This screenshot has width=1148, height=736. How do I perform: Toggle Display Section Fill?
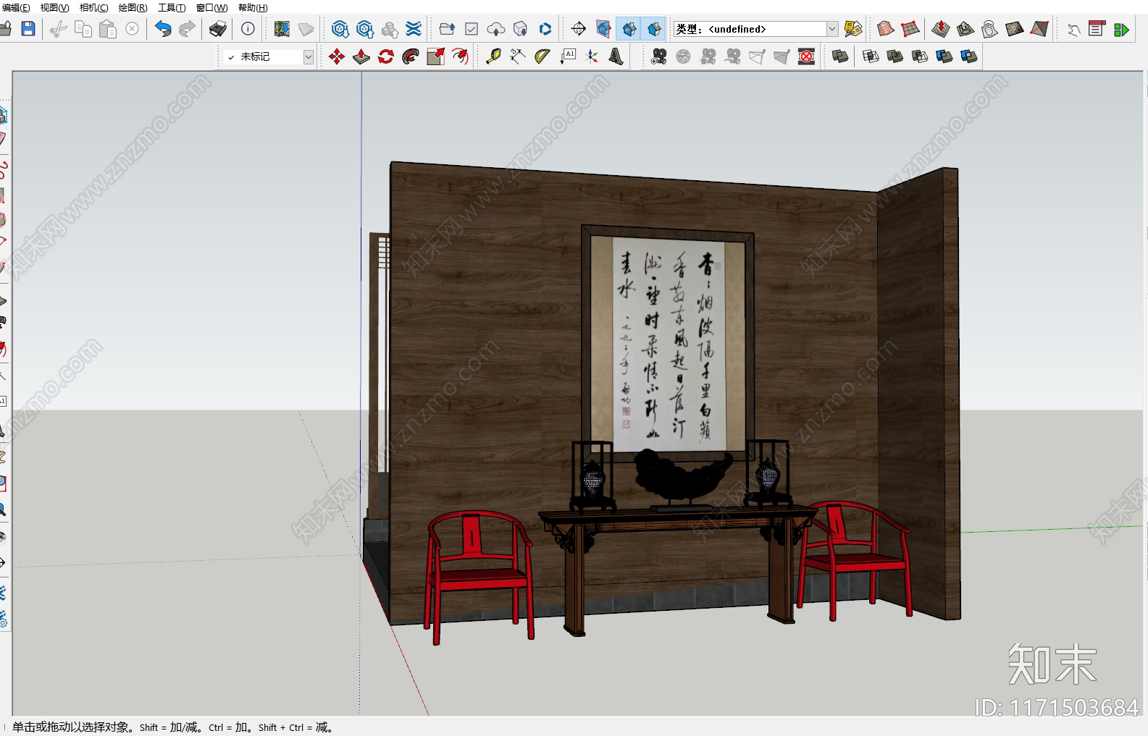click(x=654, y=29)
